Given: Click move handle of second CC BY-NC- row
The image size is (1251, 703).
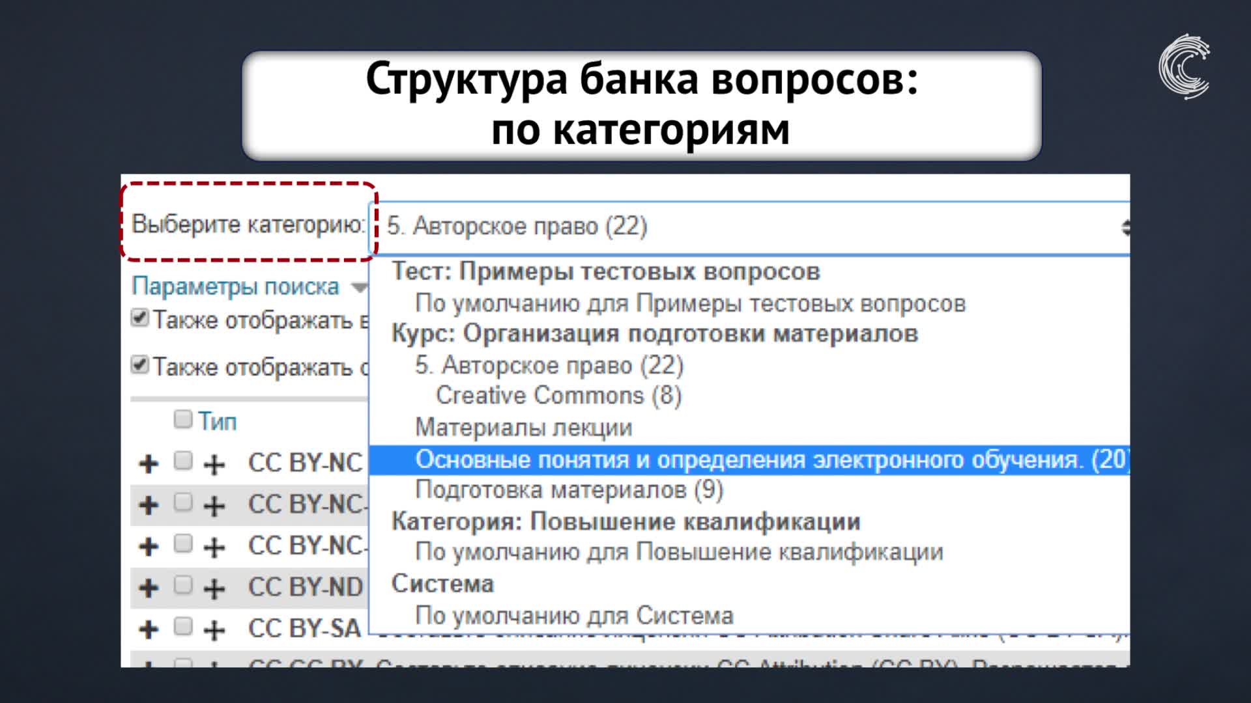Looking at the screenshot, I should [149, 505].
